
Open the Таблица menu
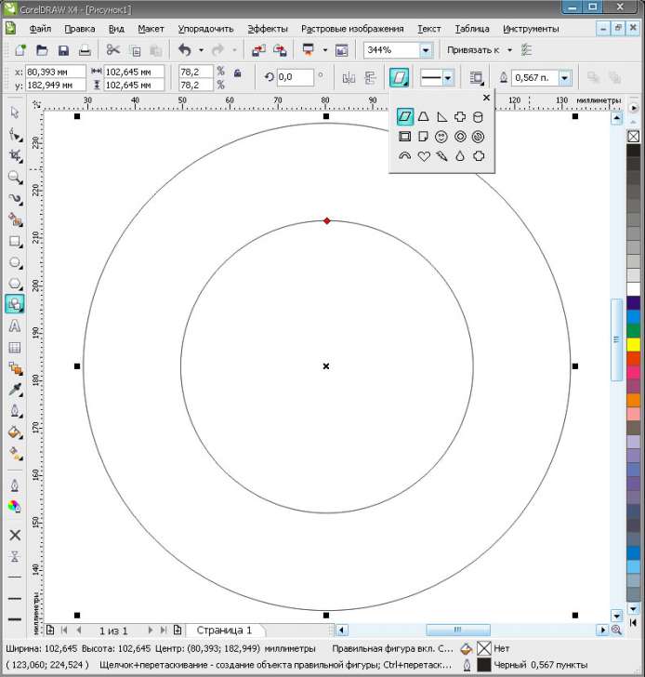point(472,29)
